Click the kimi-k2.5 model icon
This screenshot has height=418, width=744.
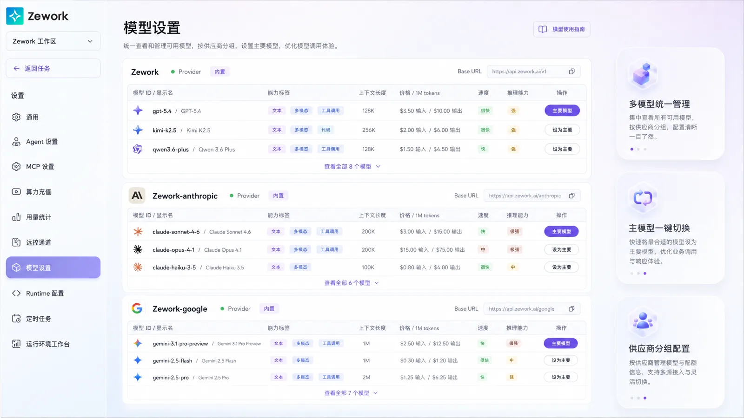(x=138, y=130)
